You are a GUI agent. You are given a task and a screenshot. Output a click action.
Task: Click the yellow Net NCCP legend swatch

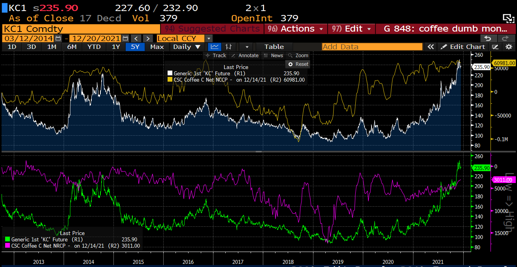point(170,80)
